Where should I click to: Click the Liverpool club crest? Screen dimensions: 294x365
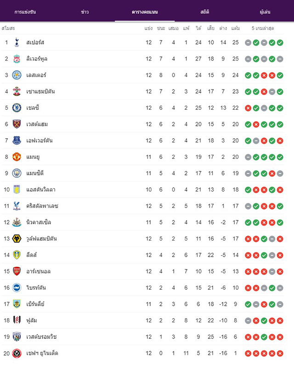(17, 59)
